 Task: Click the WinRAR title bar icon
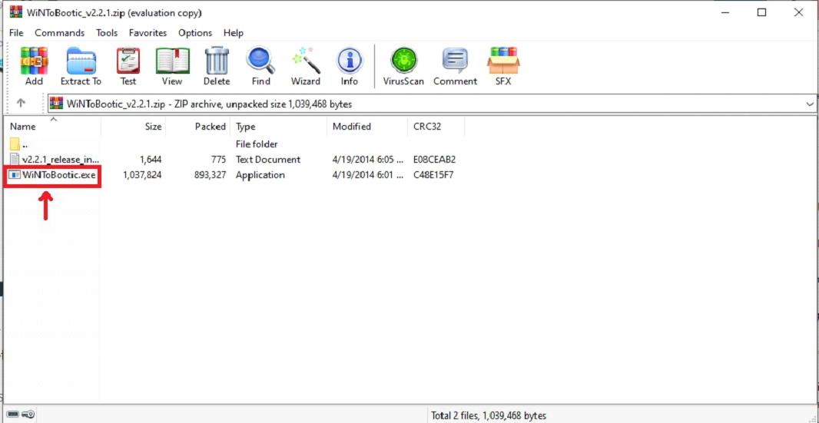click(15, 12)
